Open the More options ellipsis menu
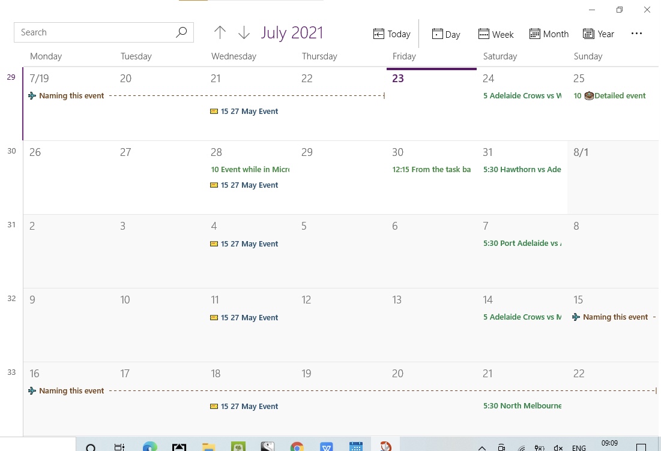Screen dimensions: 661x451 tap(636, 34)
